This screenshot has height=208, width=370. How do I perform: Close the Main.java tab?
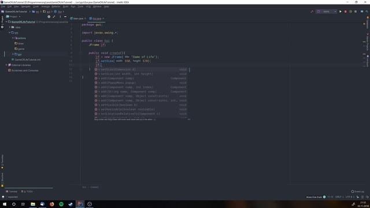(x=85, y=18)
